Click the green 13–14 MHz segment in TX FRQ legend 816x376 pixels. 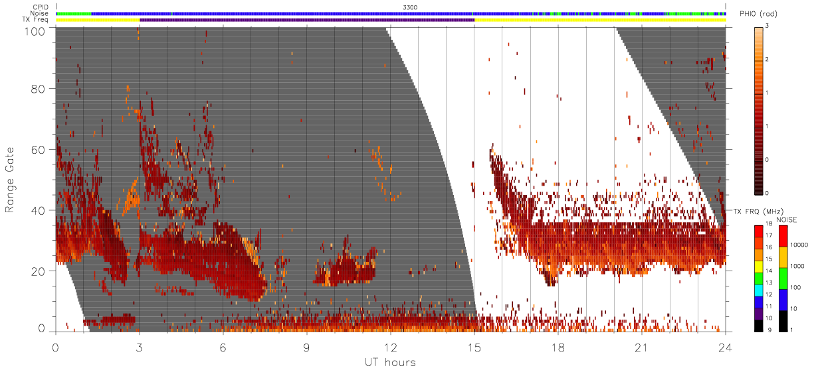pyautogui.click(x=759, y=279)
